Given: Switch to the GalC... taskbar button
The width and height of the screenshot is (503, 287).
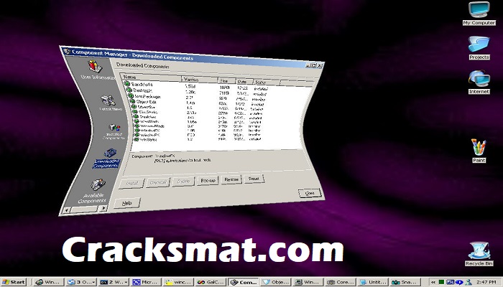Looking at the screenshot, I should [x=210, y=282].
